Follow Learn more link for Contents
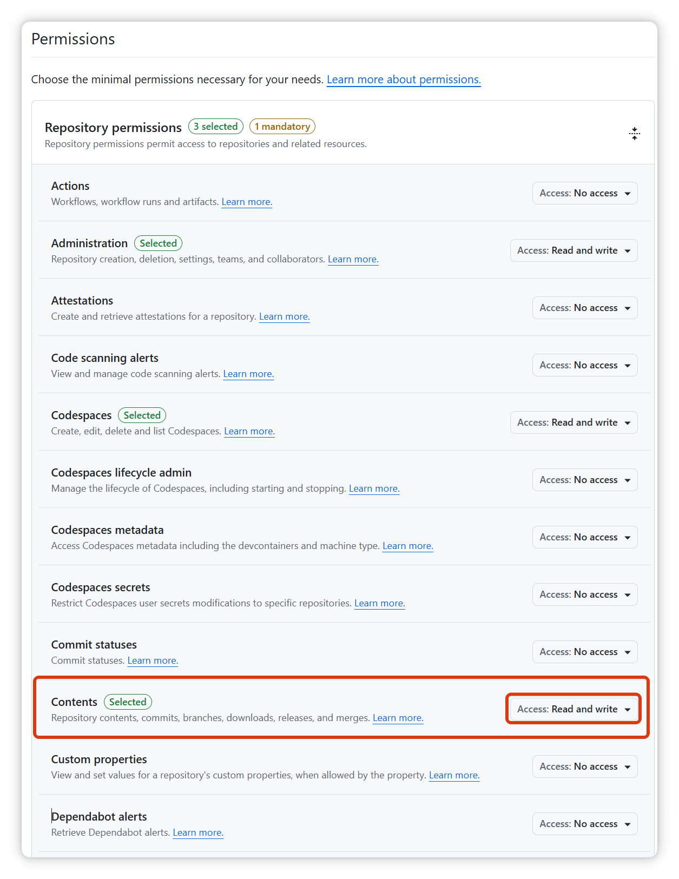The width and height of the screenshot is (679, 879). click(398, 718)
